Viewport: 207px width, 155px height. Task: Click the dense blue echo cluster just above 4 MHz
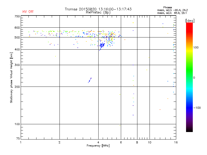tap(102, 45)
